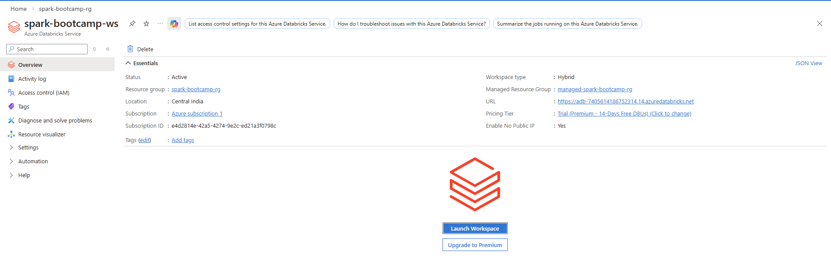Click Launch Workspace button
This screenshot has width=831, height=261.
point(475,228)
